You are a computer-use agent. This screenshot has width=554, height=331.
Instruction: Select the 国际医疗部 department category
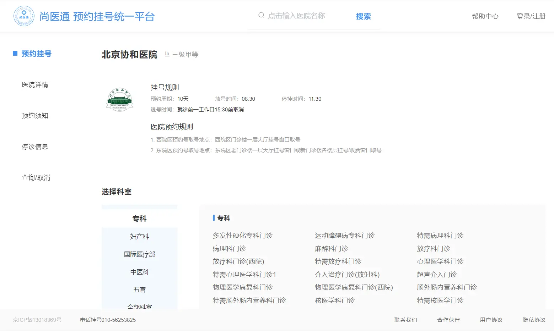[139, 254]
